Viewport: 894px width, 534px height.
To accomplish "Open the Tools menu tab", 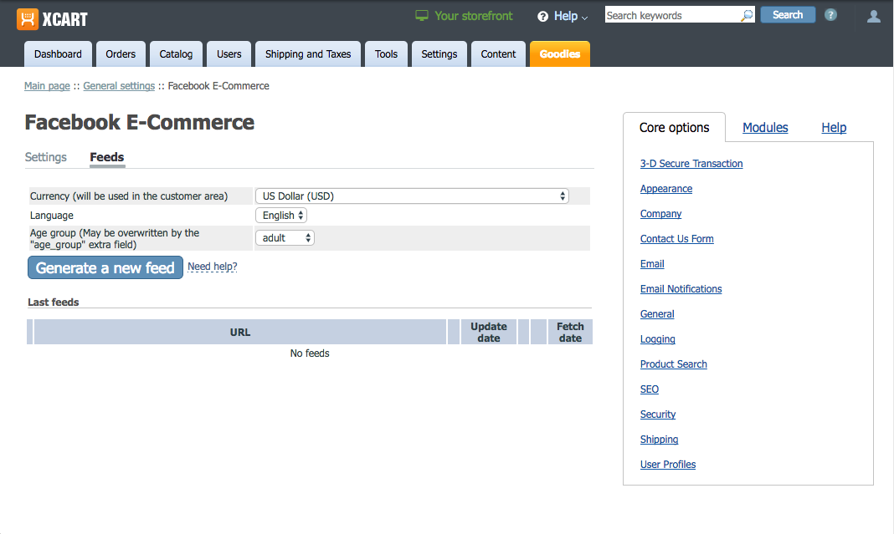I will (386, 54).
